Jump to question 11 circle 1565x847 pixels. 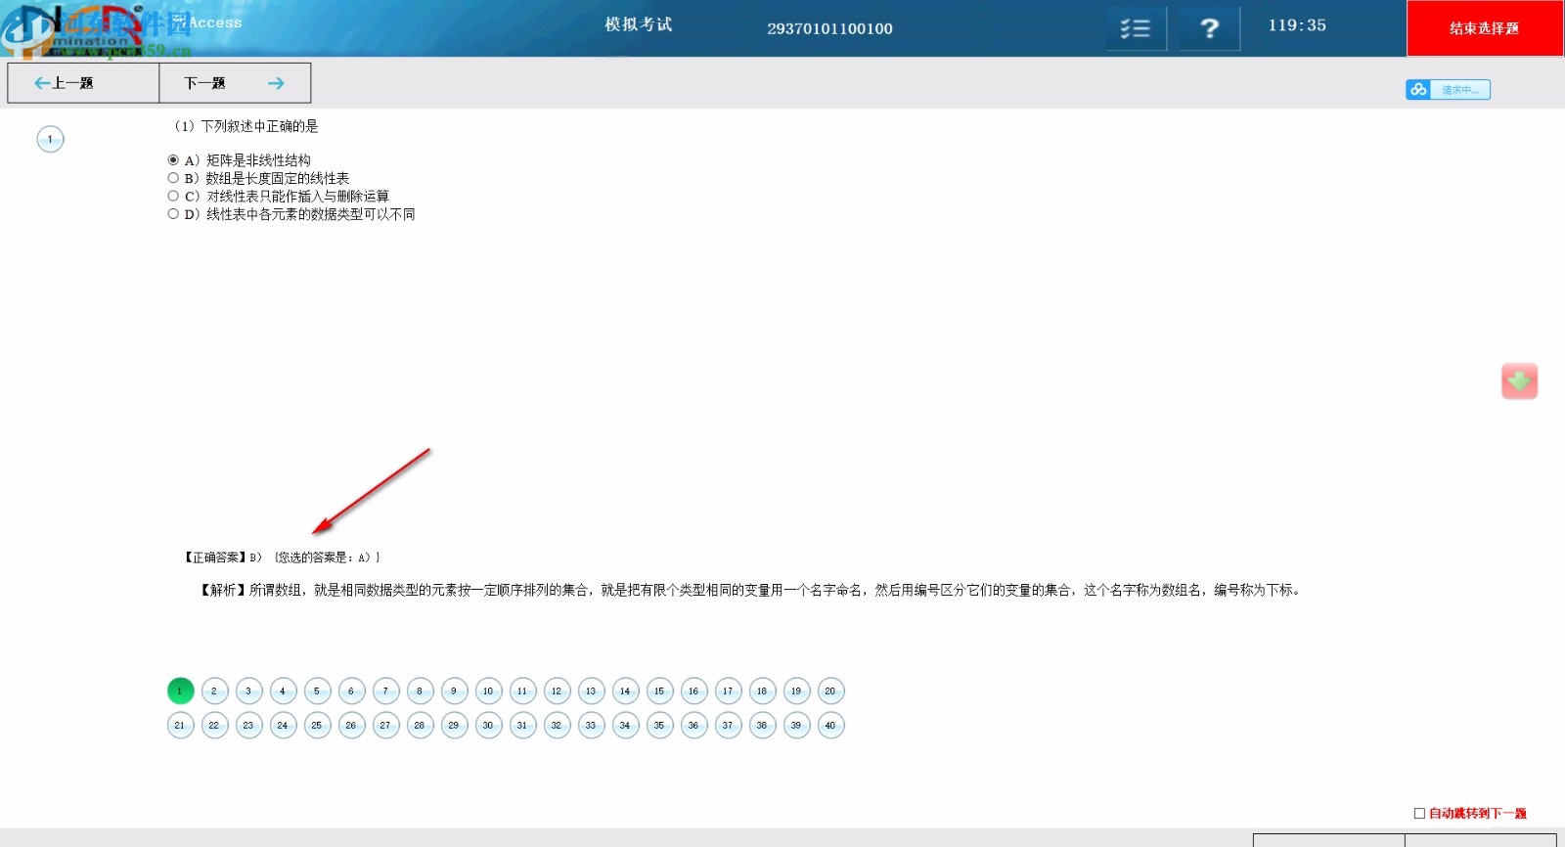(x=522, y=691)
